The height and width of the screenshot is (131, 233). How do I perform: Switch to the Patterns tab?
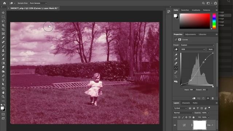pos(206,10)
